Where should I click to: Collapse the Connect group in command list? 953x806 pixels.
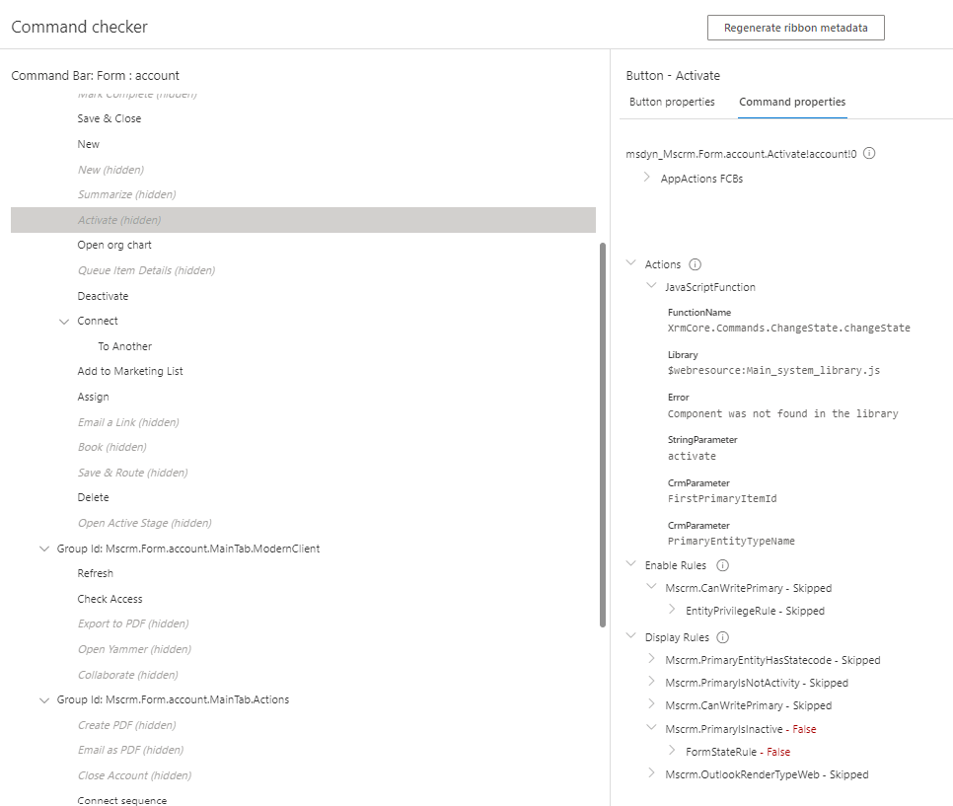[64, 321]
